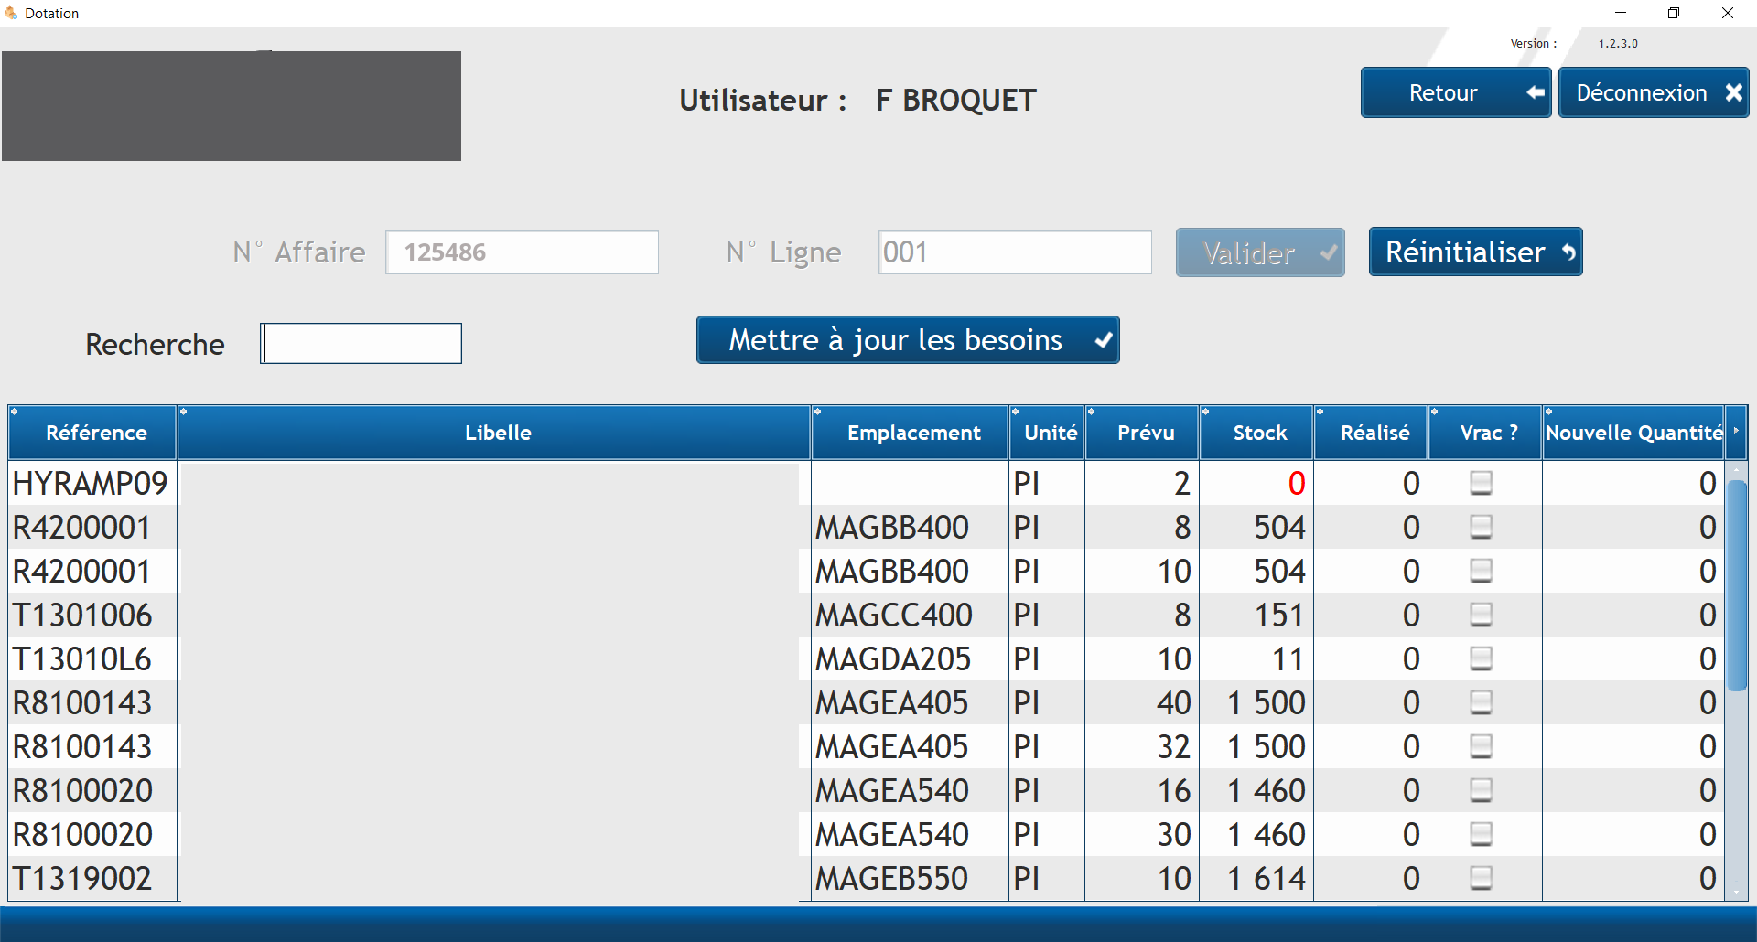The height and width of the screenshot is (942, 1757).
Task: Focus the N° Affaire input field
Action: point(522,252)
